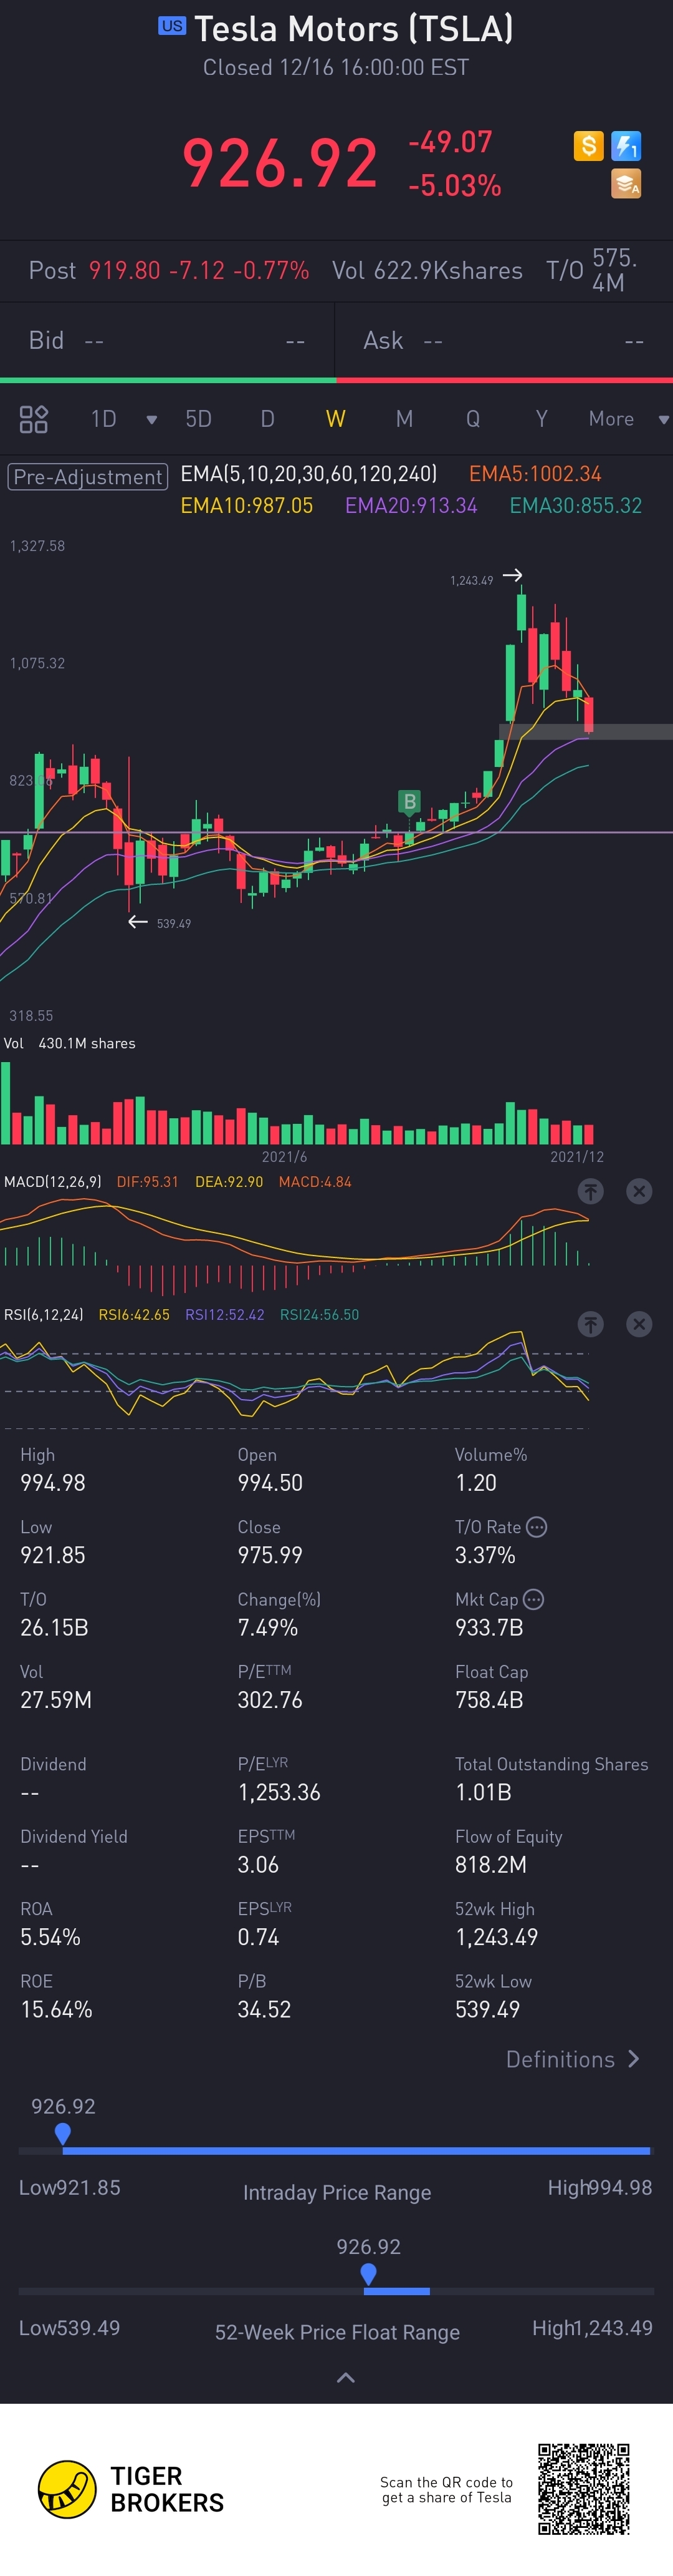Screen dimensions: 673x2576
Task: Expand the More timeframes dropdown
Action: point(663,420)
